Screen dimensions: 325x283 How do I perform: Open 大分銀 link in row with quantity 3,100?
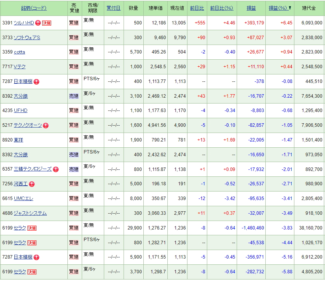click(21, 96)
